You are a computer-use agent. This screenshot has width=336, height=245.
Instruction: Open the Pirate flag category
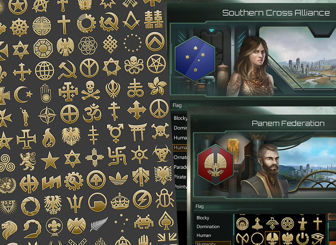180,177
